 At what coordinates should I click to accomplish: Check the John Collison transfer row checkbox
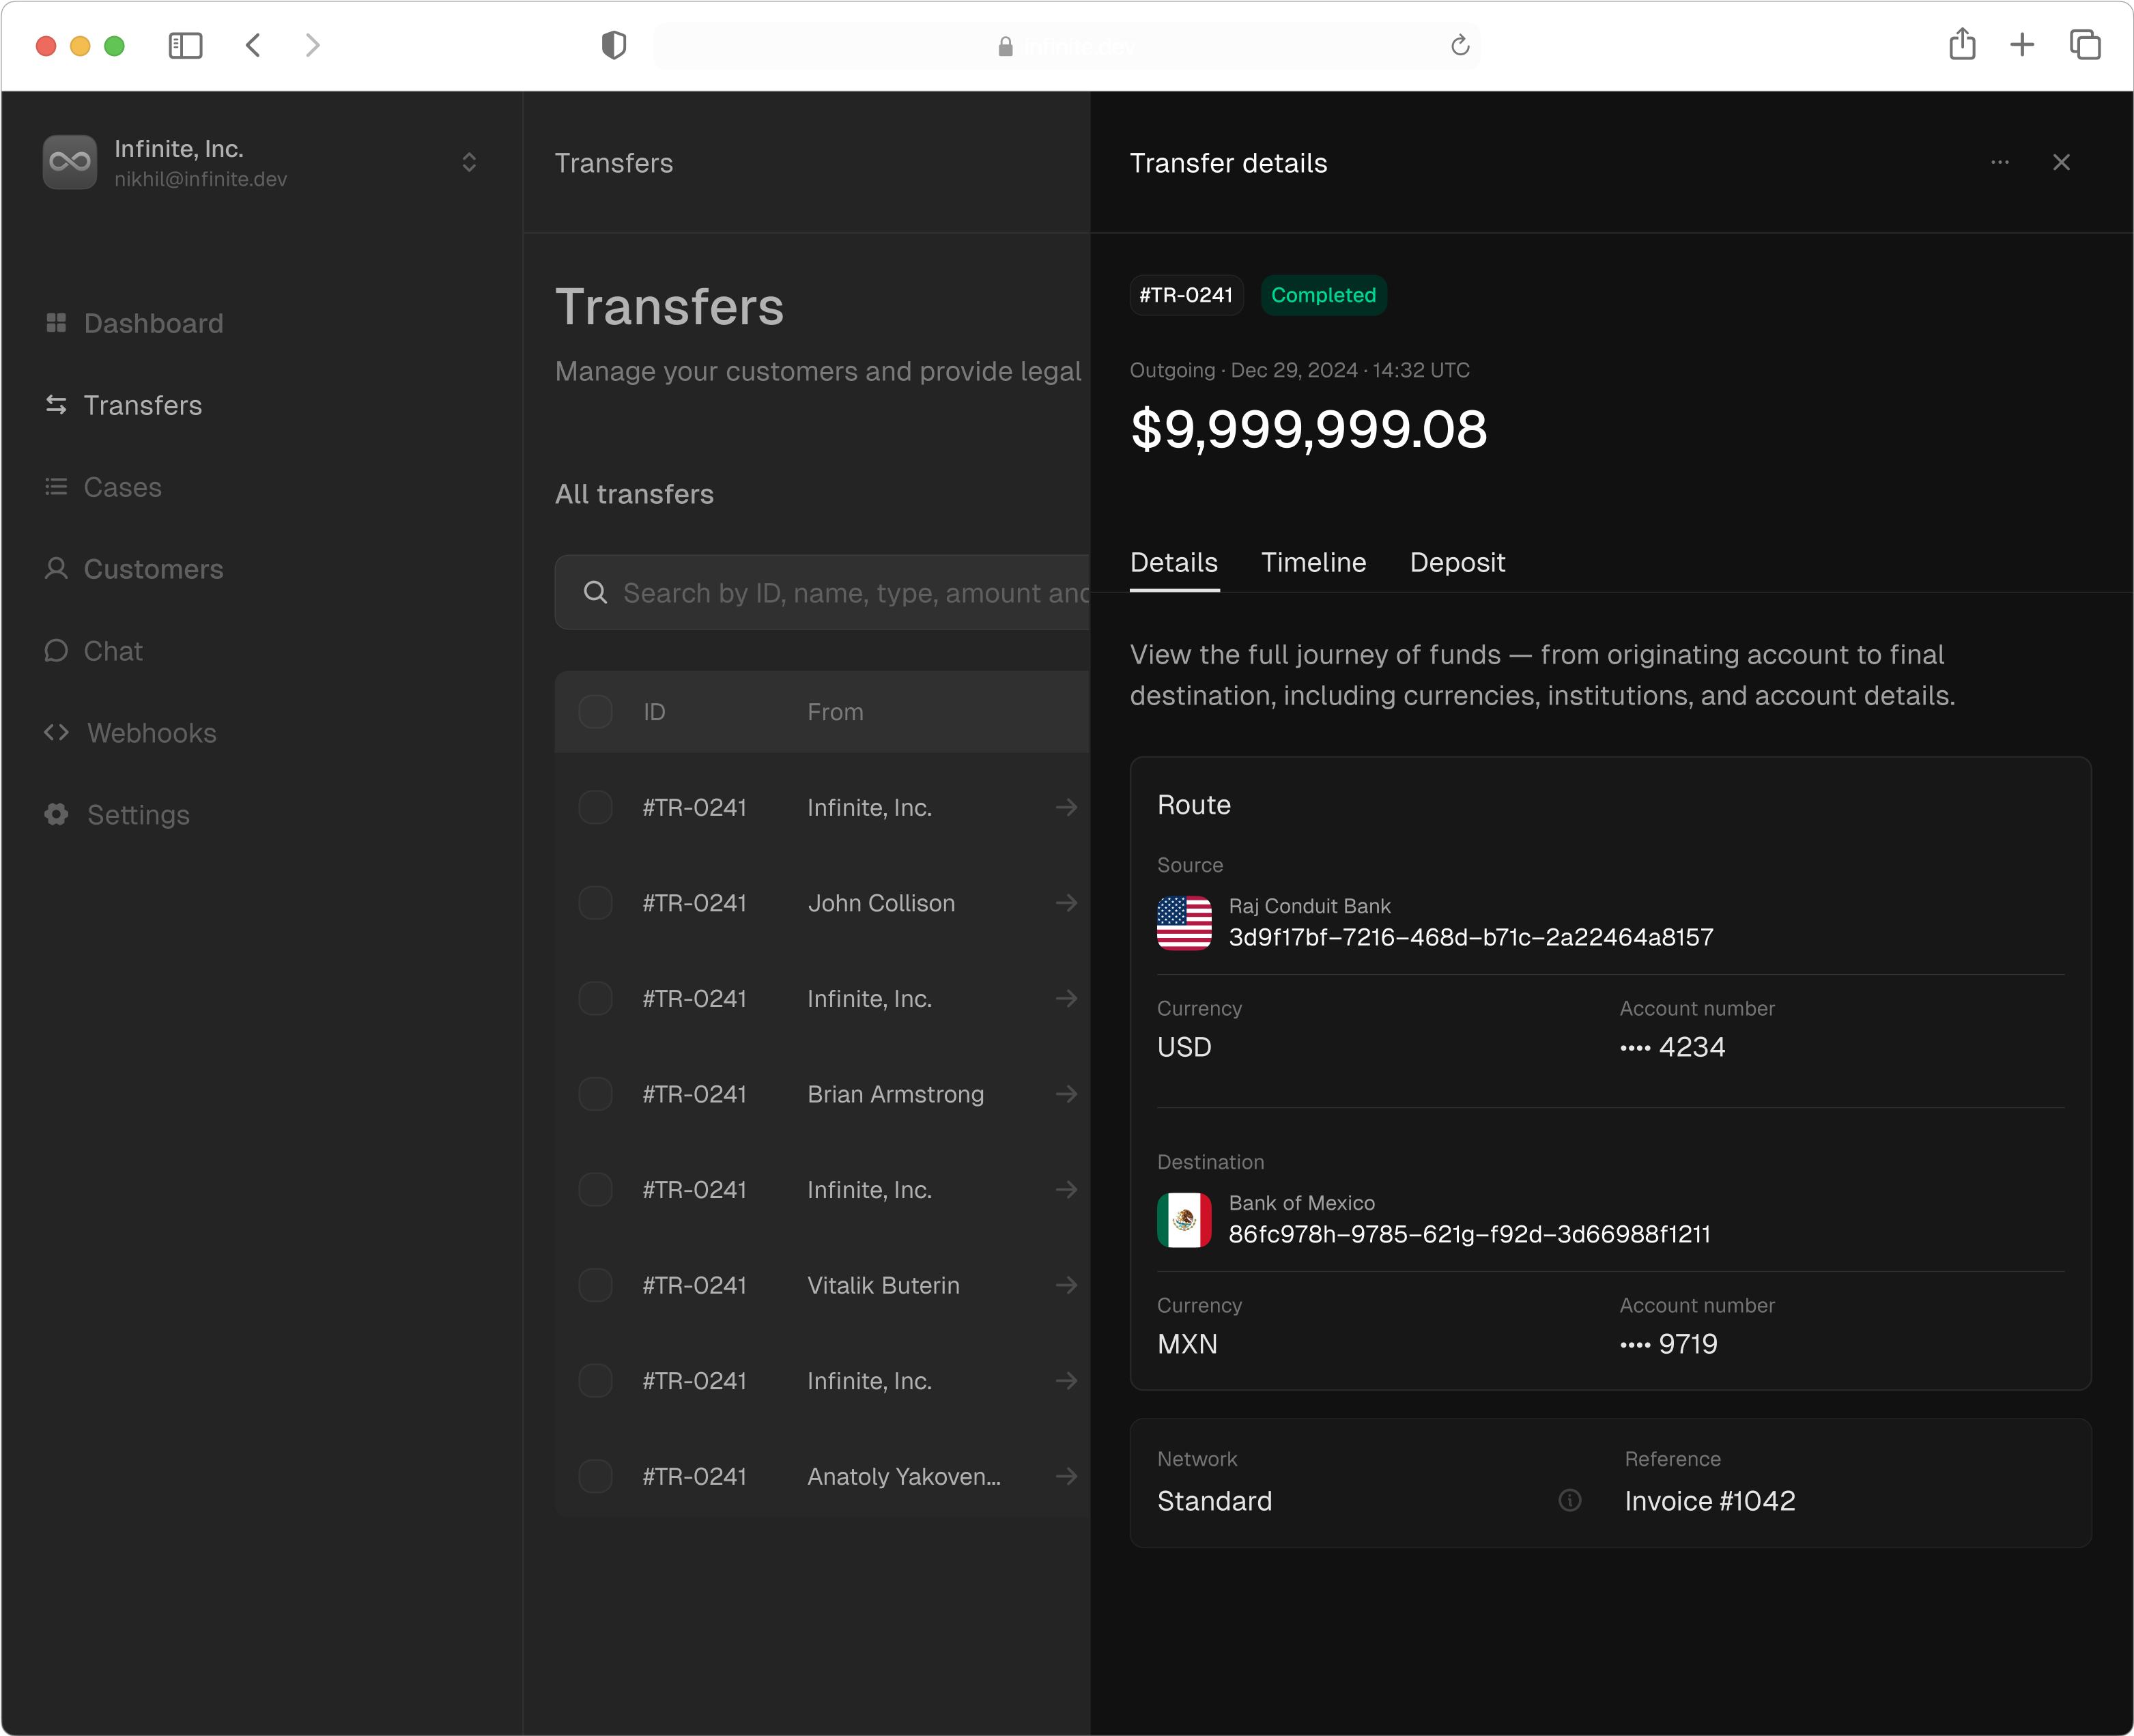[595, 903]
